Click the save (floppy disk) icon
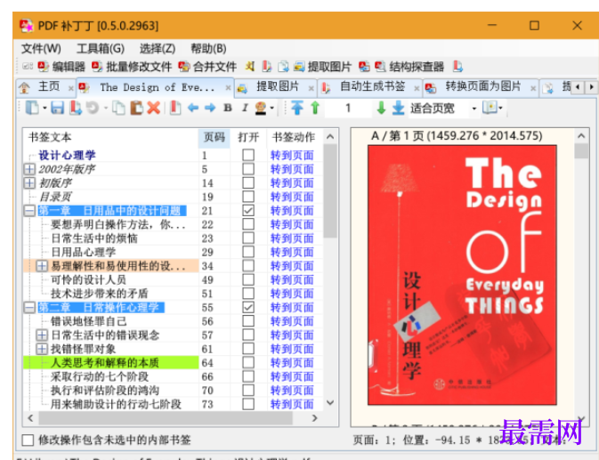Viewport: 599px width, 460px height. [x=58, y=108]
